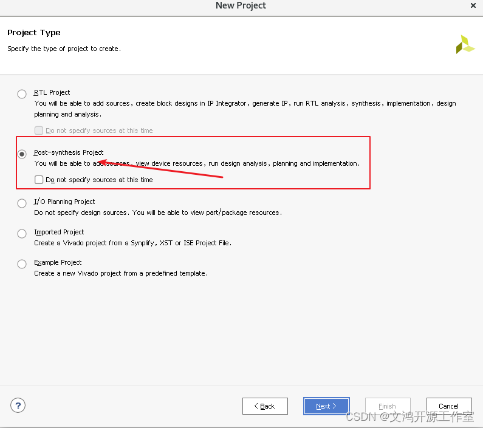The width and height of the screenshot is (483, 428).
Task: Select the RTL Project radio button
Action: tap(22, 94)
